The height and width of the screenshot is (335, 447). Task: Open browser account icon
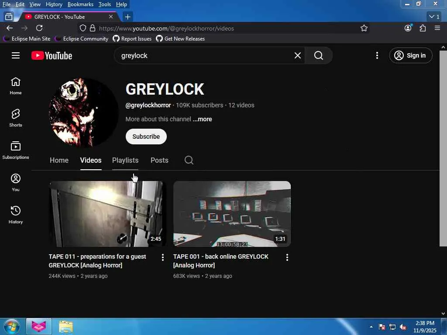(408, 28)
